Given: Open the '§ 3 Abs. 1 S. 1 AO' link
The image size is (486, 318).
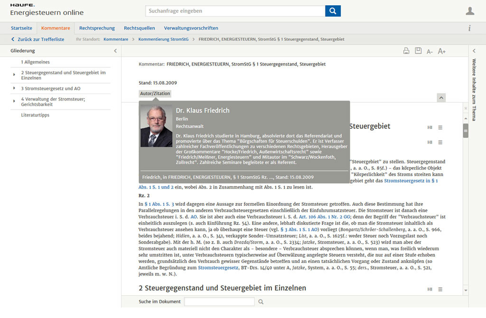Looking at the screenshot, I should click(x=299, y=230).
